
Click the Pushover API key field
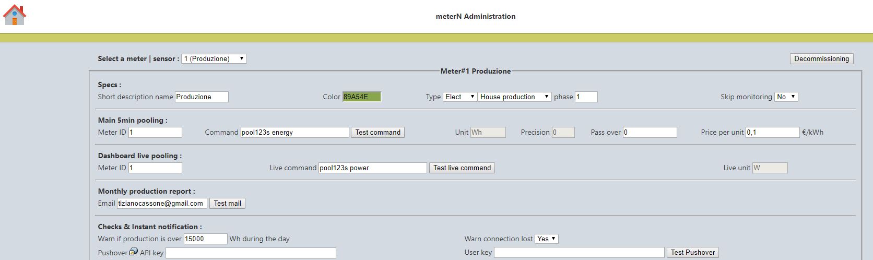point(251,253)
